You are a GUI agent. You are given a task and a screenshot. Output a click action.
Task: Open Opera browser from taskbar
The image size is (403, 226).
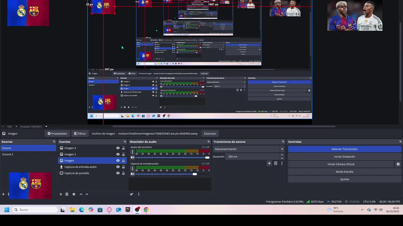coord(109,210)
